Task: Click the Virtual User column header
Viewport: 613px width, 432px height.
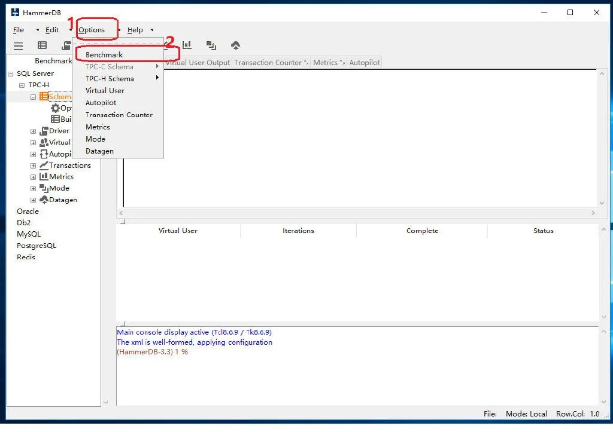Action: point(178,231)
